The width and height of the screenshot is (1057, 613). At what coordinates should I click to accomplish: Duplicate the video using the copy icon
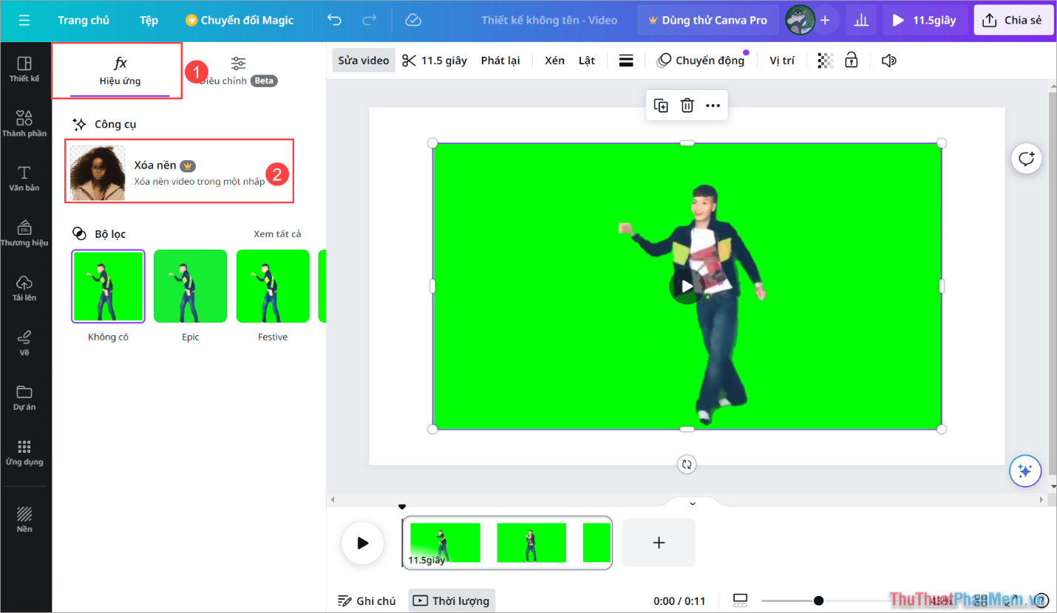click(x=660, y=105)
